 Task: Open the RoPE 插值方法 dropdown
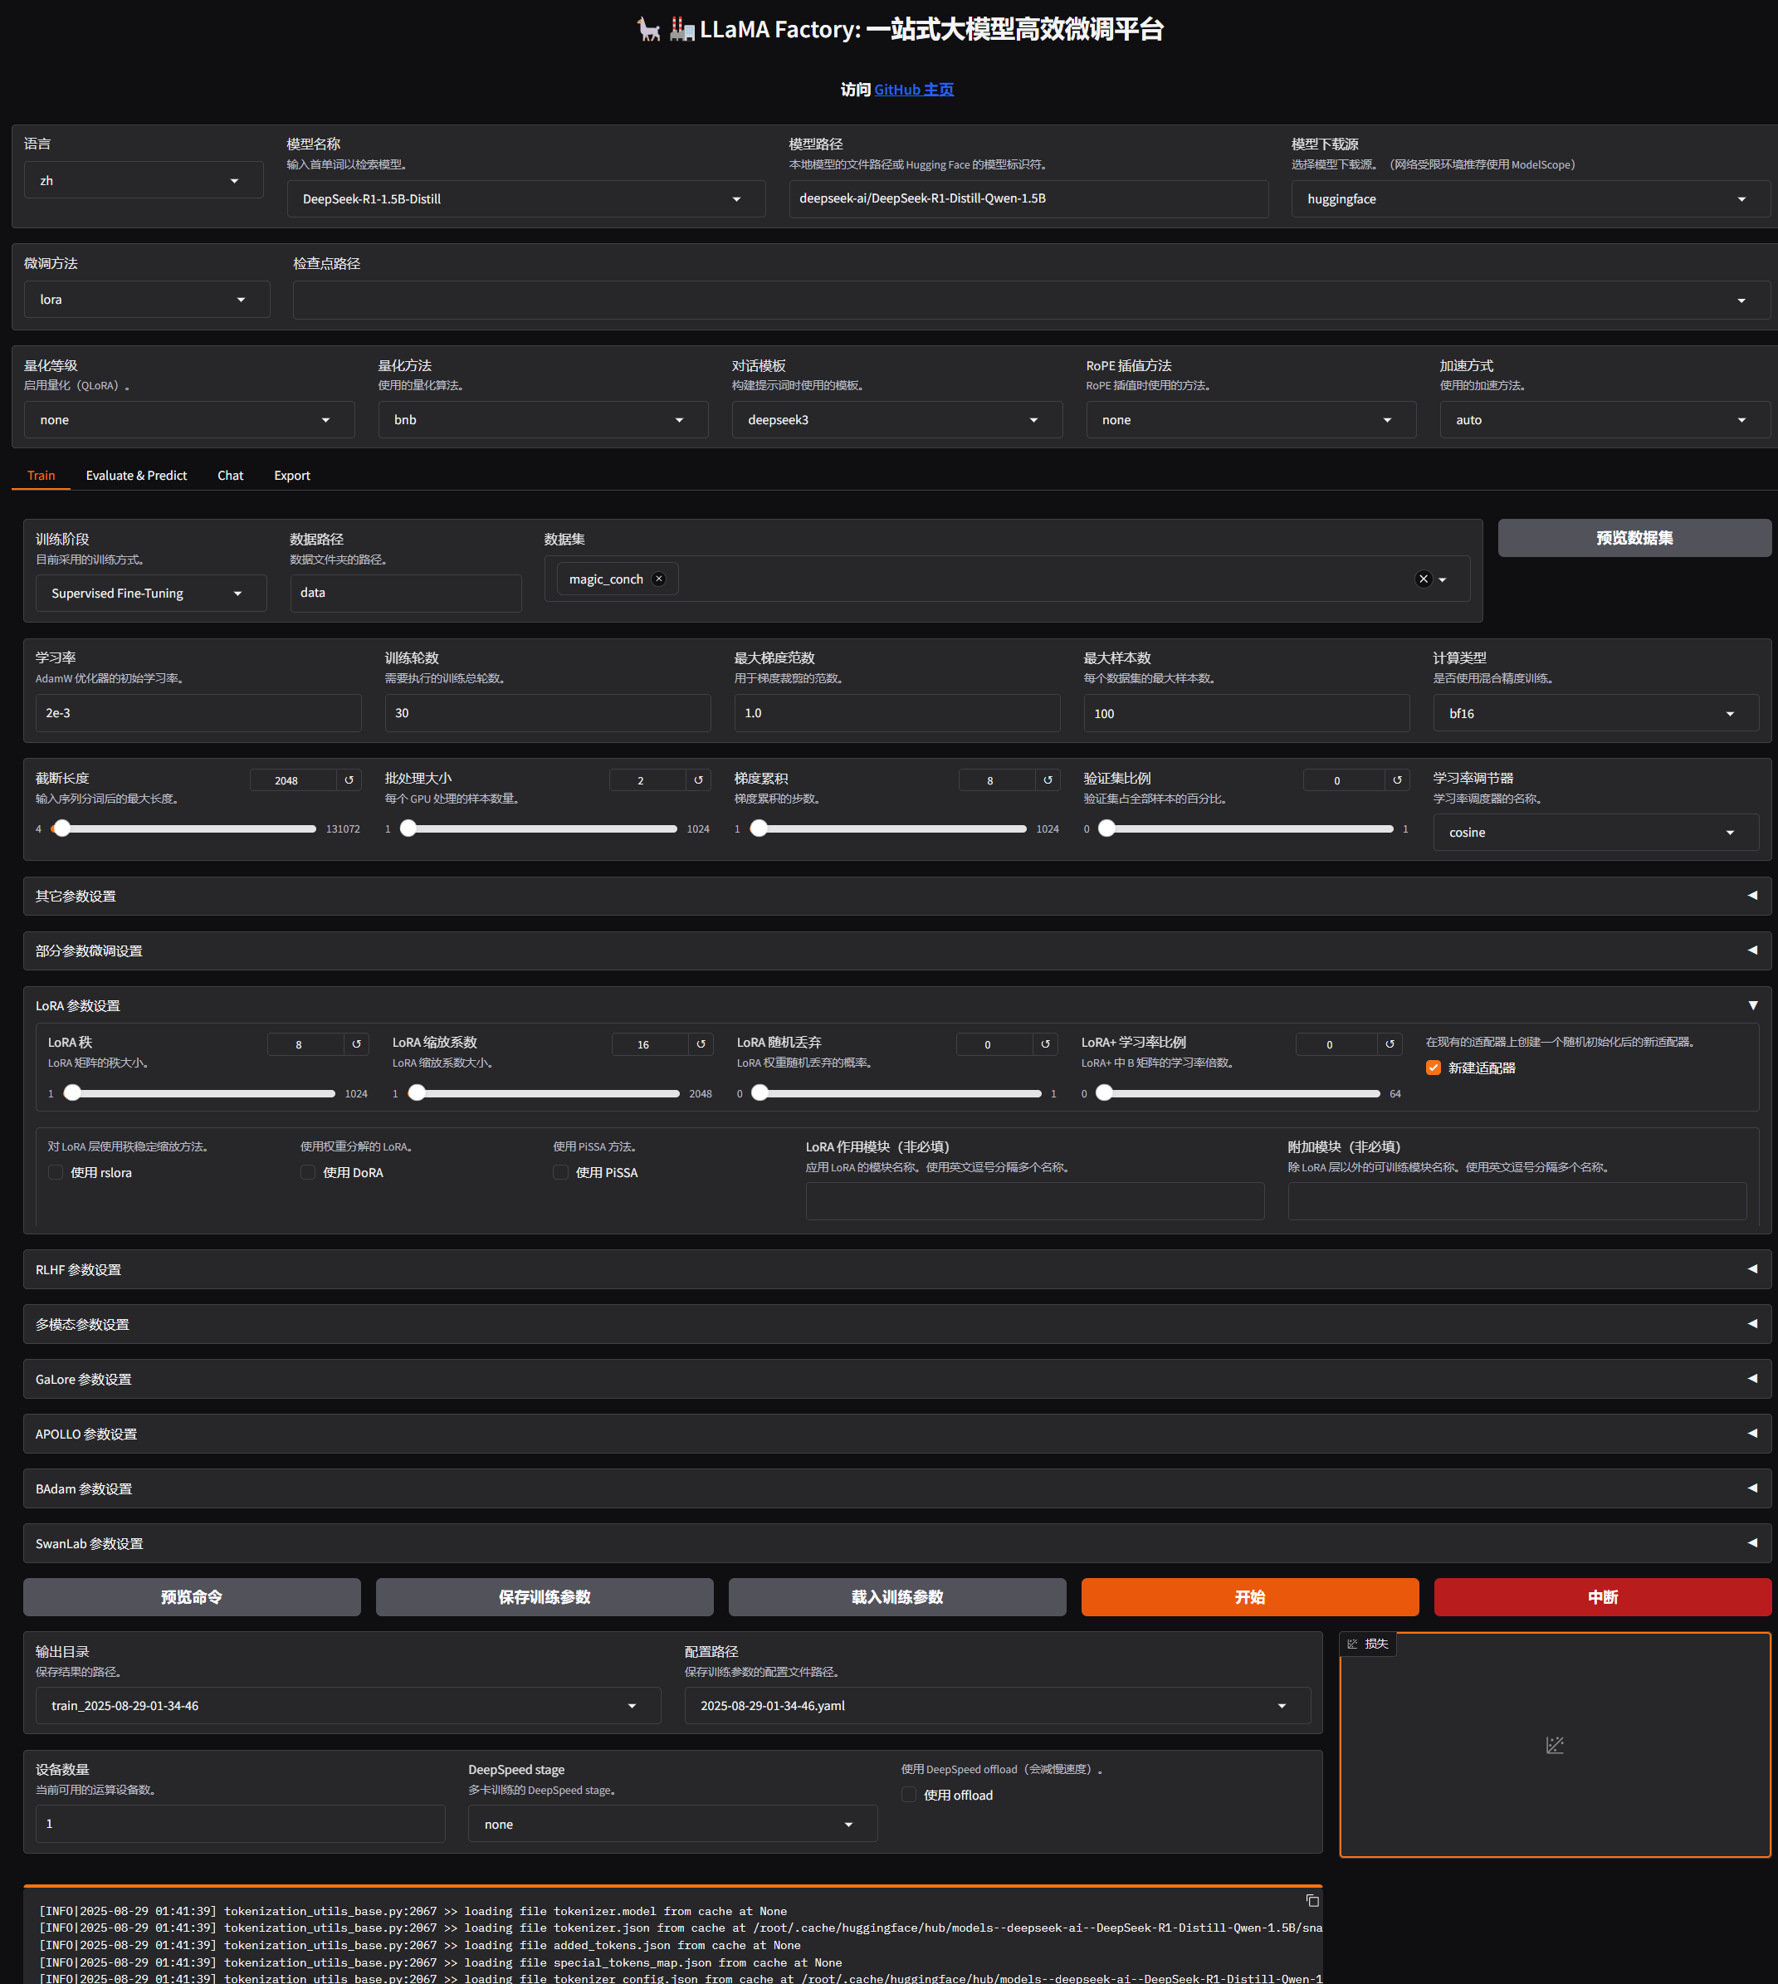coord(1250,419)
